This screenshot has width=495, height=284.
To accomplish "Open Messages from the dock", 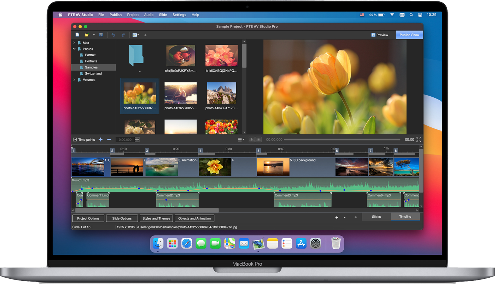I will tap(201, 243).
